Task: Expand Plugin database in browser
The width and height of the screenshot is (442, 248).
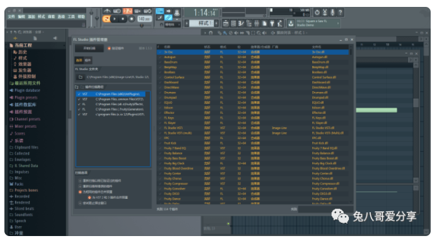Action: pos(27,91)
